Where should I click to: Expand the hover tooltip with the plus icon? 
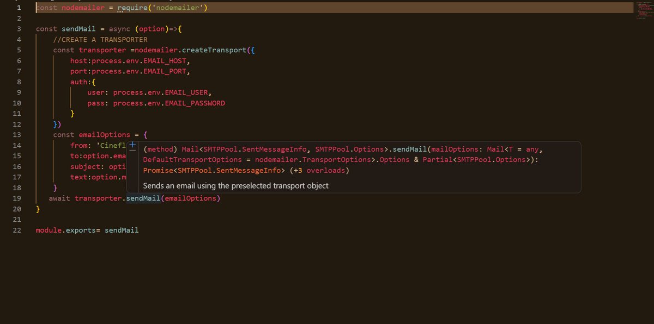(x=132, y=145)
